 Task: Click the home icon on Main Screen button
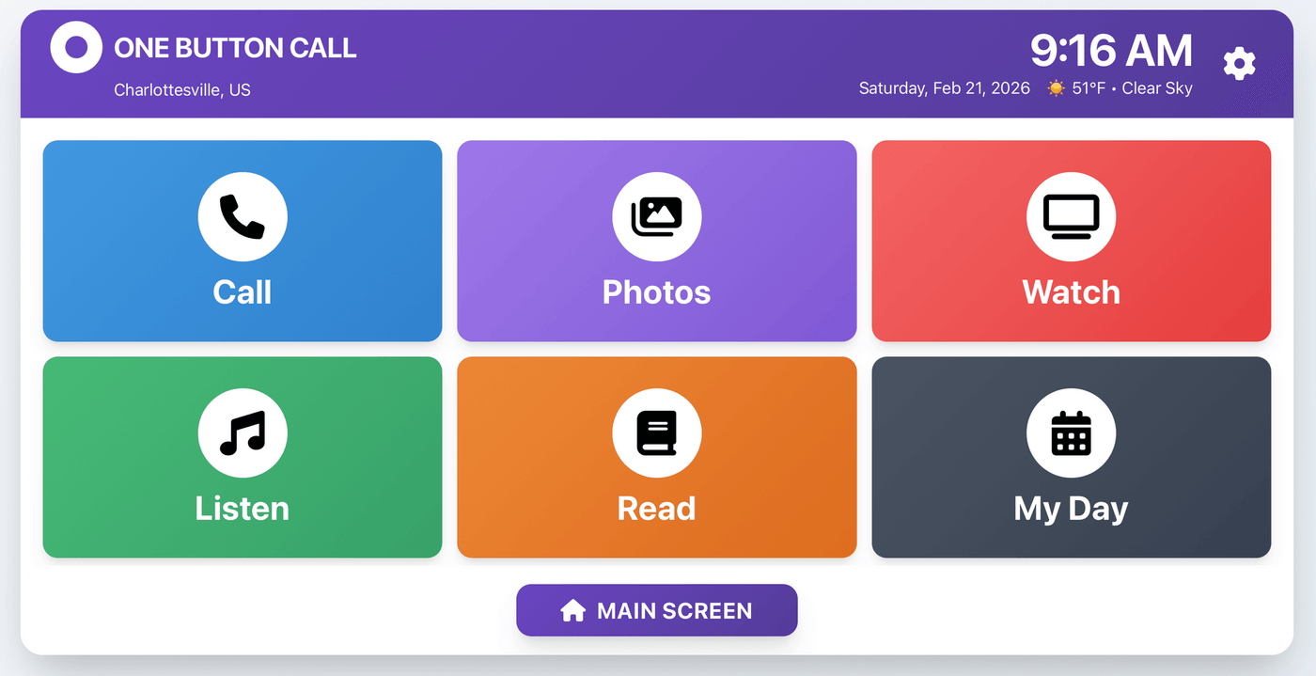(572, 610)
